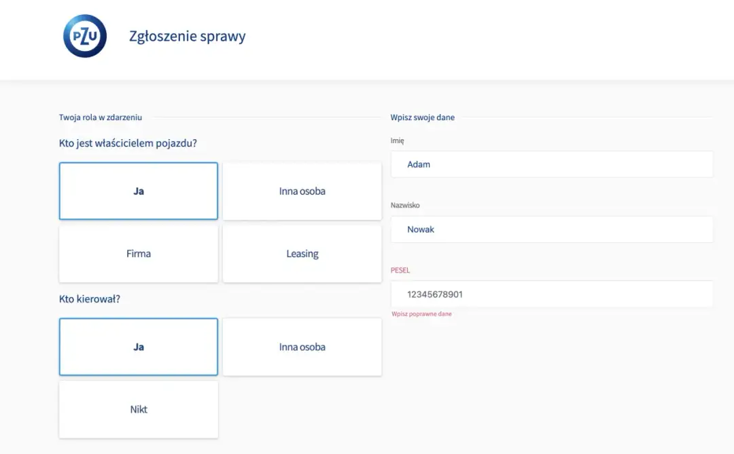The height and width of the screenshot is (454, 734).
Task: Select "Ja" as vehicle owner
Action: [x=138, y=191]
